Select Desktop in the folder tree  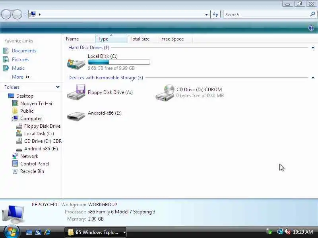coord(25,96)
